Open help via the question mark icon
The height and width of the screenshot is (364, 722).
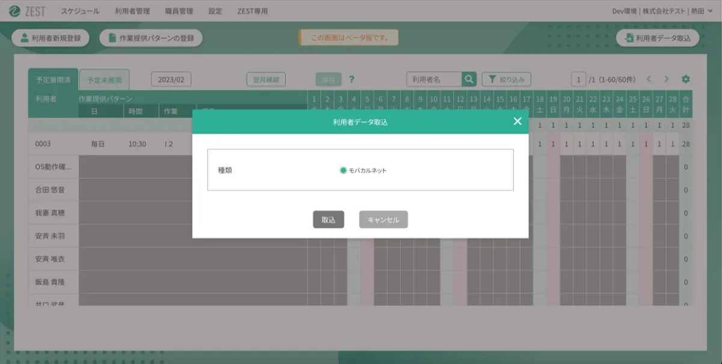tap(353, 79)
